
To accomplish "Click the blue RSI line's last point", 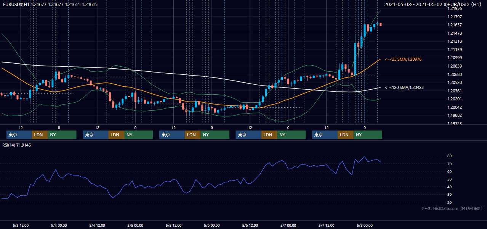I will 380,162.
